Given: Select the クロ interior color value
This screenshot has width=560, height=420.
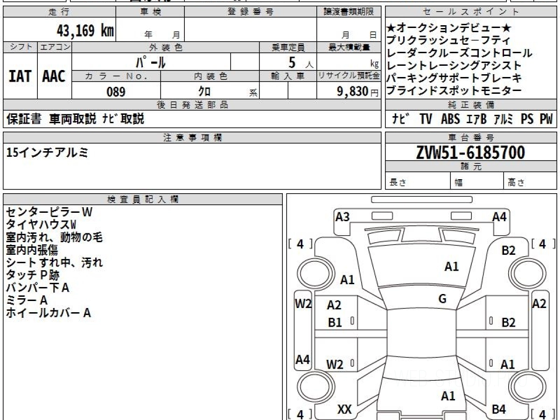Looking at the screenshot, I should (204, 92).
